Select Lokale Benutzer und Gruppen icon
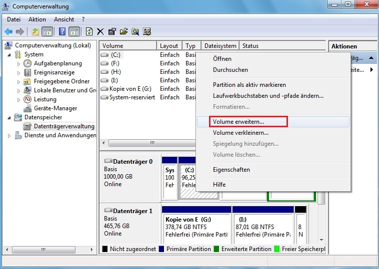 pos(27,90)
